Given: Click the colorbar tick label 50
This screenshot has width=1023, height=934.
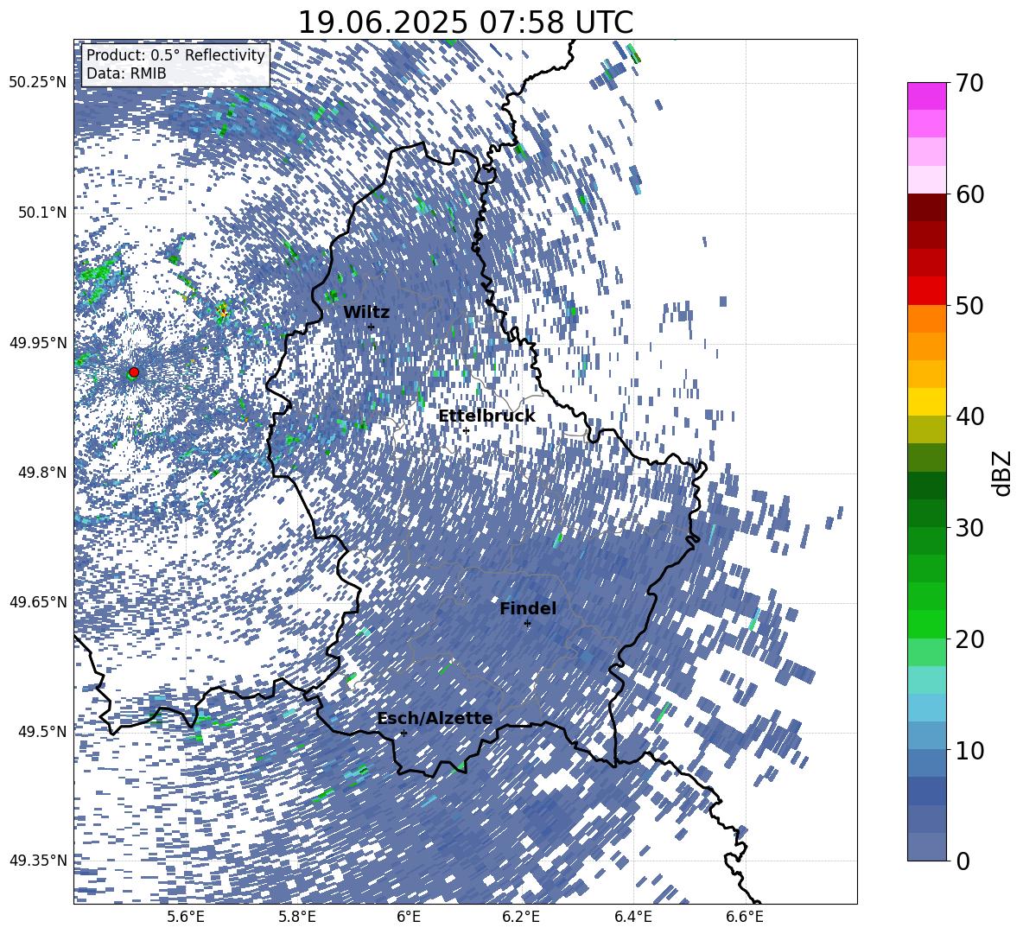Looking at the screenshot, I should tap(969, 306).
